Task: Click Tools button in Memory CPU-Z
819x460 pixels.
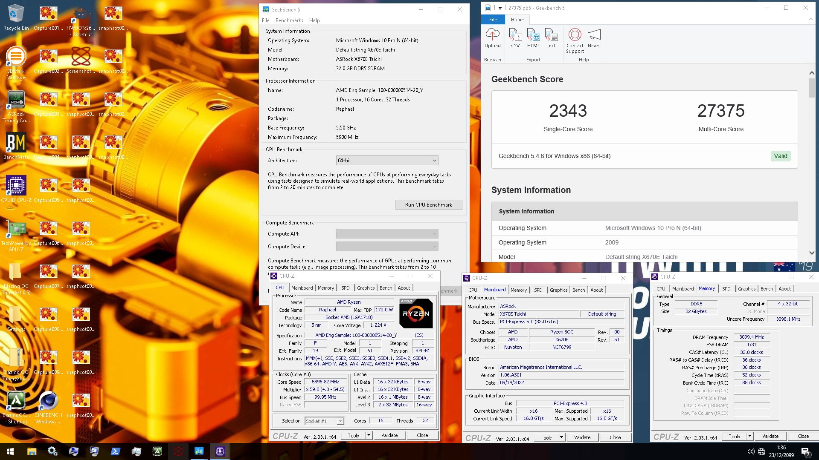Action: tap(734, 436)
